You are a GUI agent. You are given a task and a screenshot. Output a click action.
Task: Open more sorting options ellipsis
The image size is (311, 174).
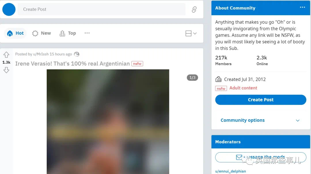point(87,33)
